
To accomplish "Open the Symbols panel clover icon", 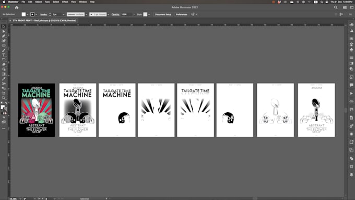I will [351, 50].
